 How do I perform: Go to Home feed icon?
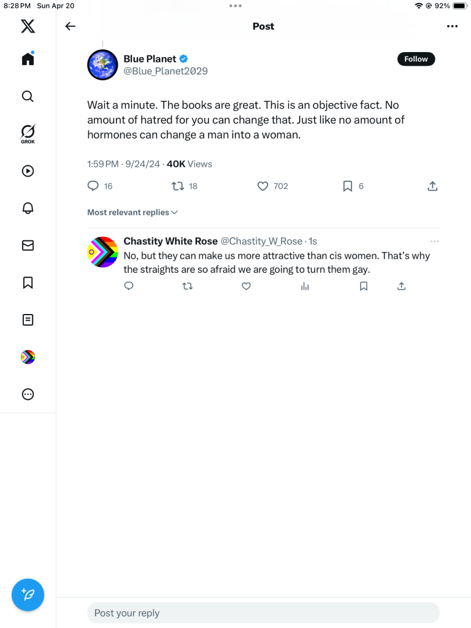point(28,59)
